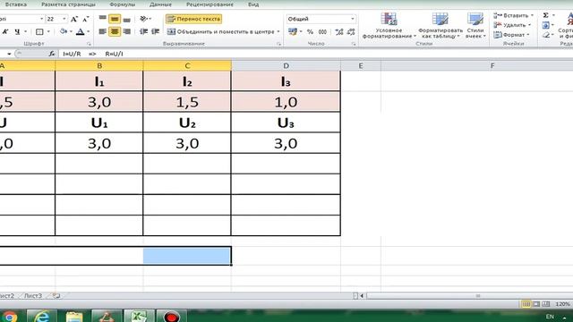The image size is (573, 322).
Task: Open the Данные ribbon tab
Action: (x=160, y=4)
